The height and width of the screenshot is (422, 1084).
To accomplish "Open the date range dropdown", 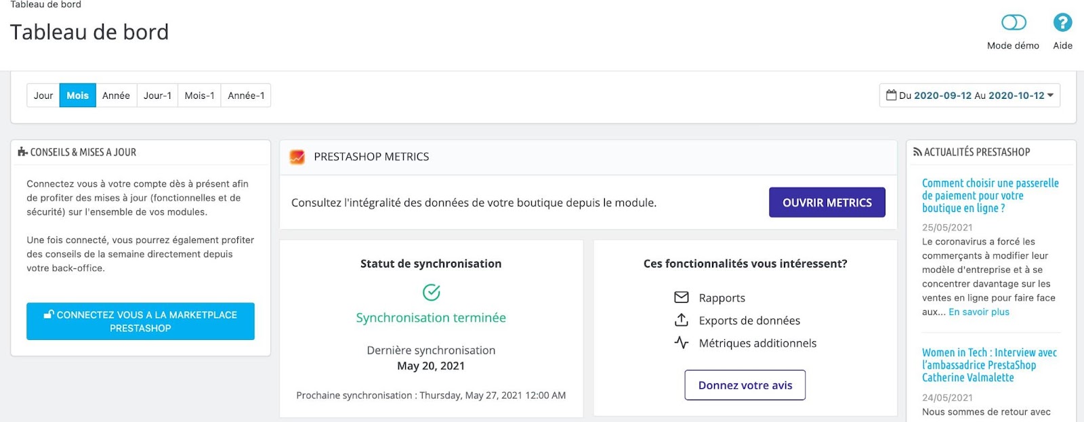I will pyautogui.click(x=970, y=96).
